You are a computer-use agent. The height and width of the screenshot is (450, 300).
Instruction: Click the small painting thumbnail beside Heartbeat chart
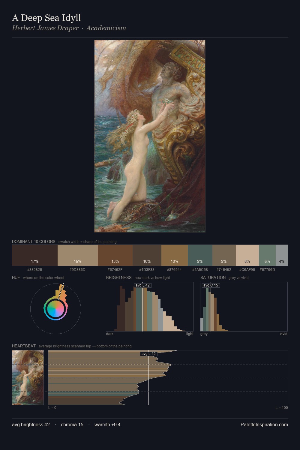(28, 378)
